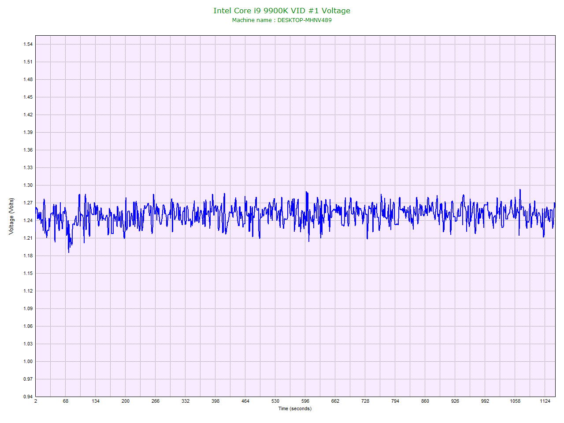The height and width of the screenshot is (423, 564).
Task: Select the 332 seconds tick label
Action: 186,401
